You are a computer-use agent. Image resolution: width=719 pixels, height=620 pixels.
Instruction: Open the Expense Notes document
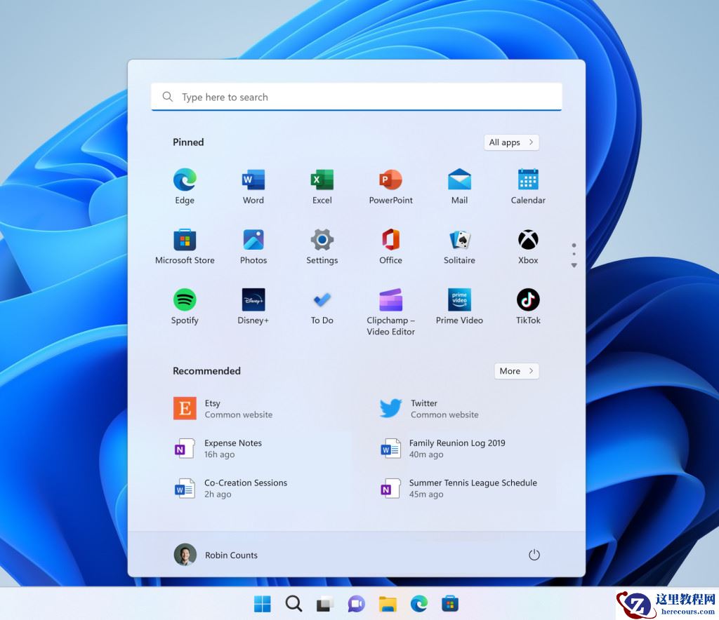pyautogui.click(x=232, y=448)
